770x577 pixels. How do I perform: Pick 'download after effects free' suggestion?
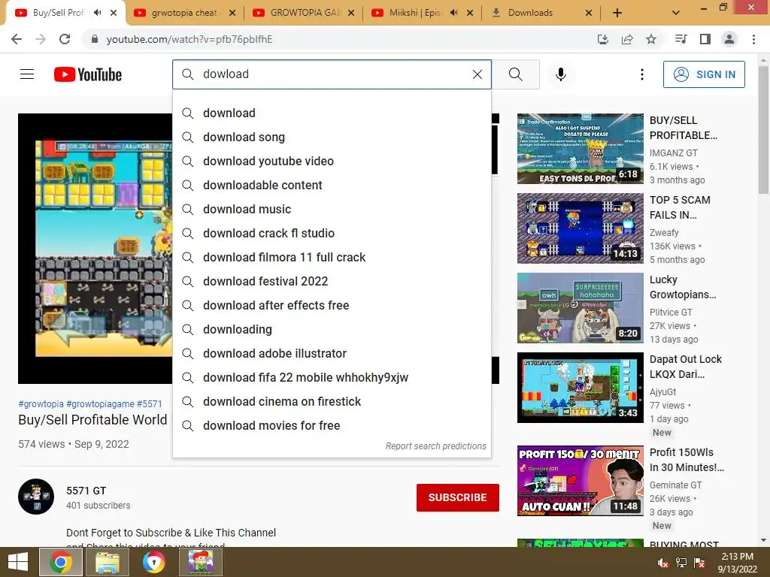pyautogui.click(x=332, y=305)
